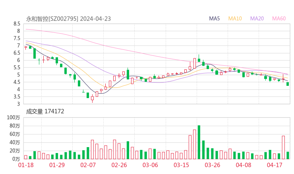Click the 60万 volume axis label

pos(15,134)
